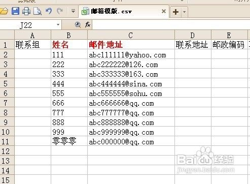This screenshot has width=250, height=184.
Task: Open print preview icon
Action: tap(38, 11)
